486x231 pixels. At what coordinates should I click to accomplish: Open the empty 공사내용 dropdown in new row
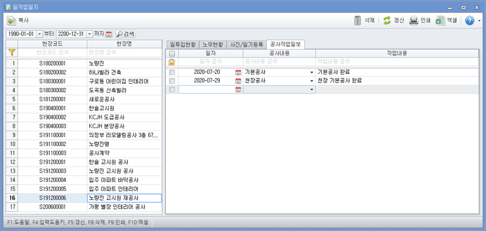[x=312, y=90]
